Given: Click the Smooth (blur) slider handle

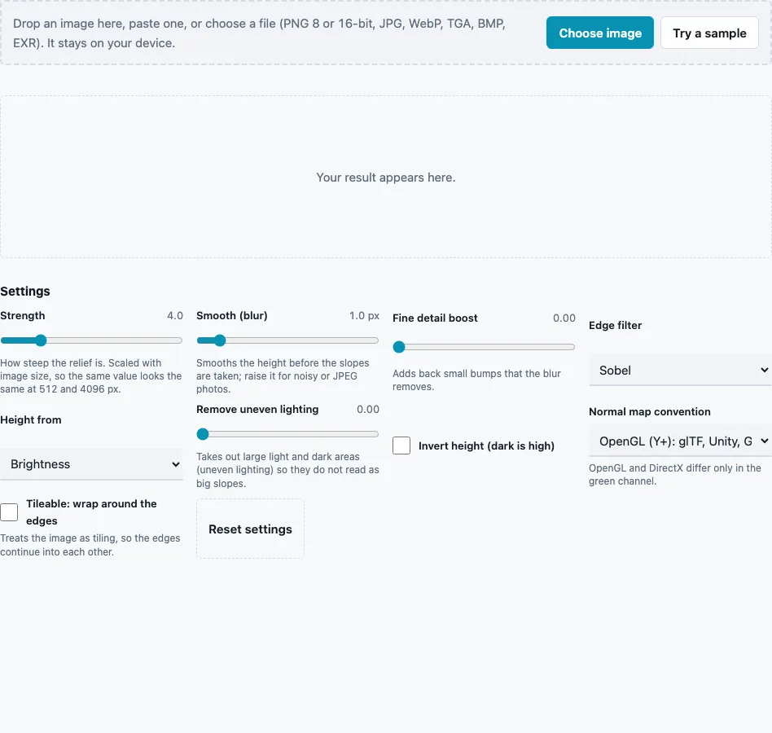Looking at the screenshot, I should coord(220,340).
